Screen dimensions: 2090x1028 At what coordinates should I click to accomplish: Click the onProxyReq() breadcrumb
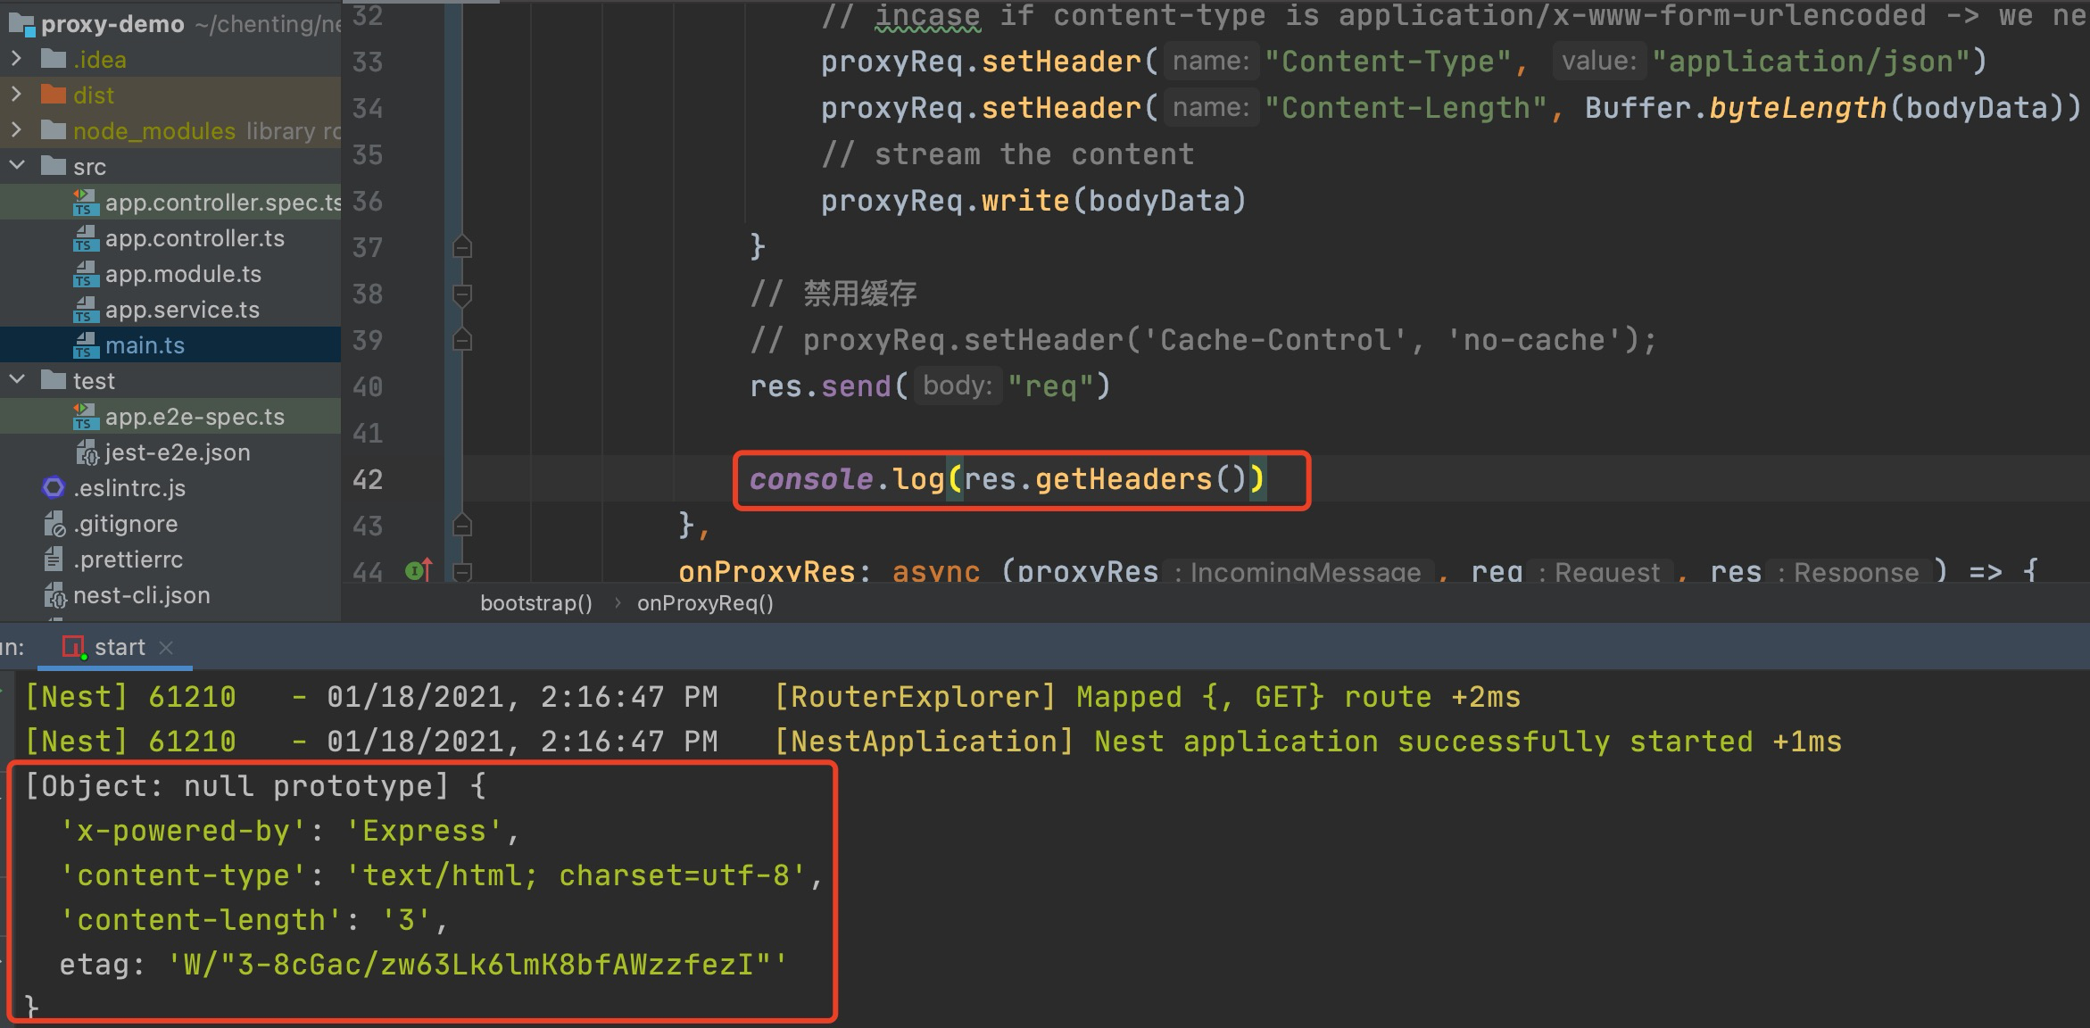(705, 603)
